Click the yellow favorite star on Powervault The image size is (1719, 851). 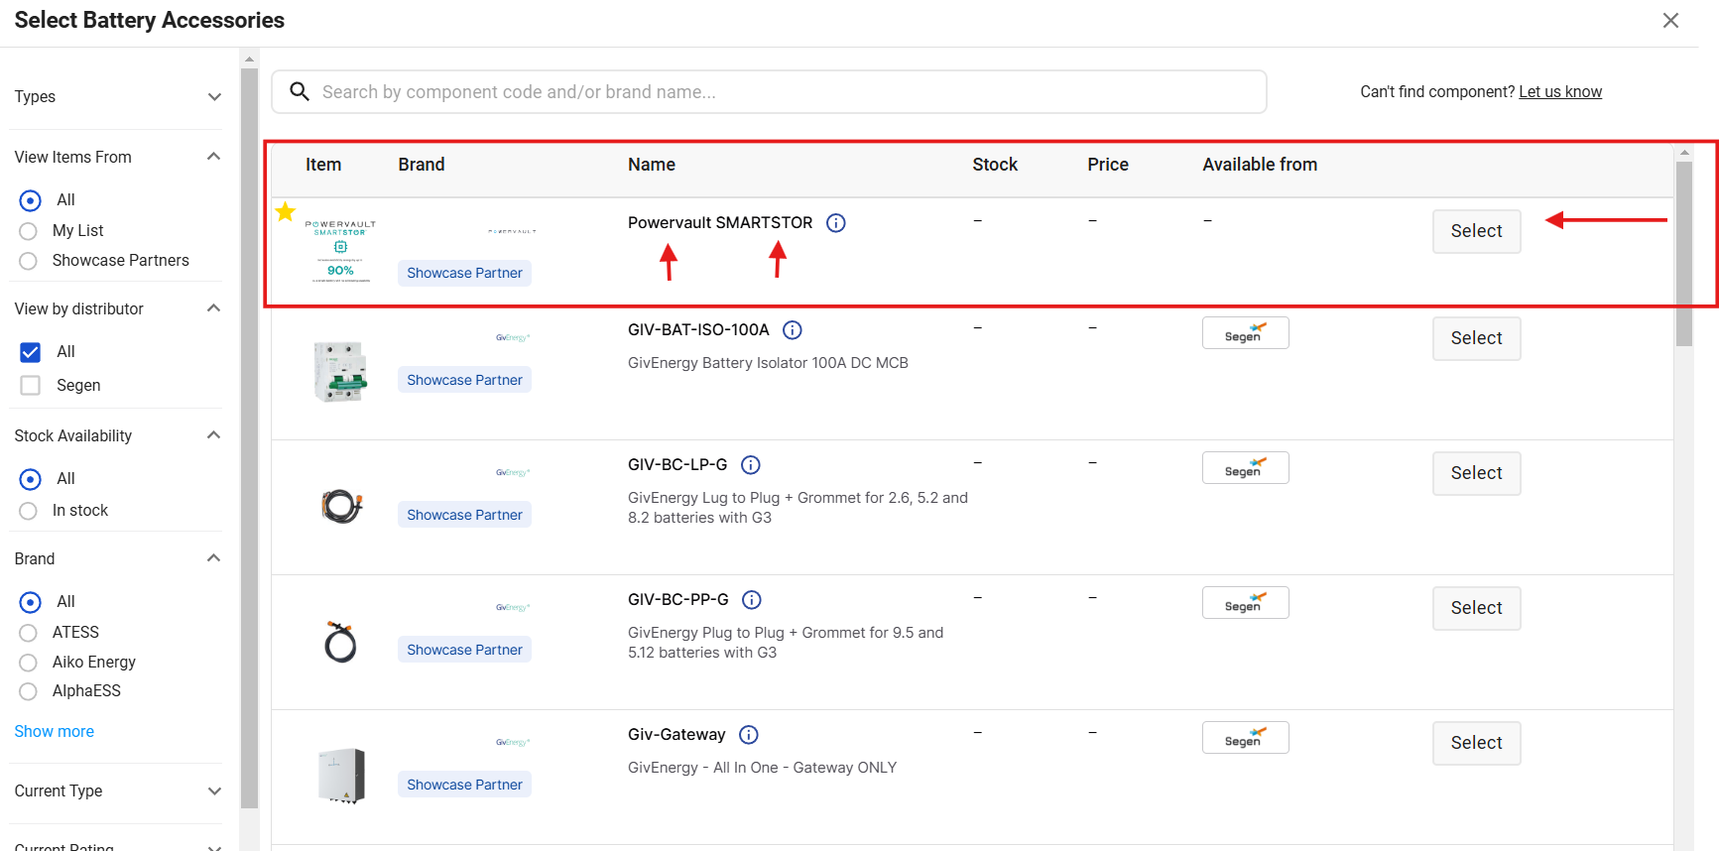286,211
